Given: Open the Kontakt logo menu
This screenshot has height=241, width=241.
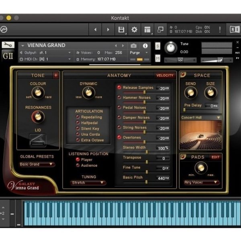Looking at the screenshot, I should pyautogui.click(x=4, y=29).
